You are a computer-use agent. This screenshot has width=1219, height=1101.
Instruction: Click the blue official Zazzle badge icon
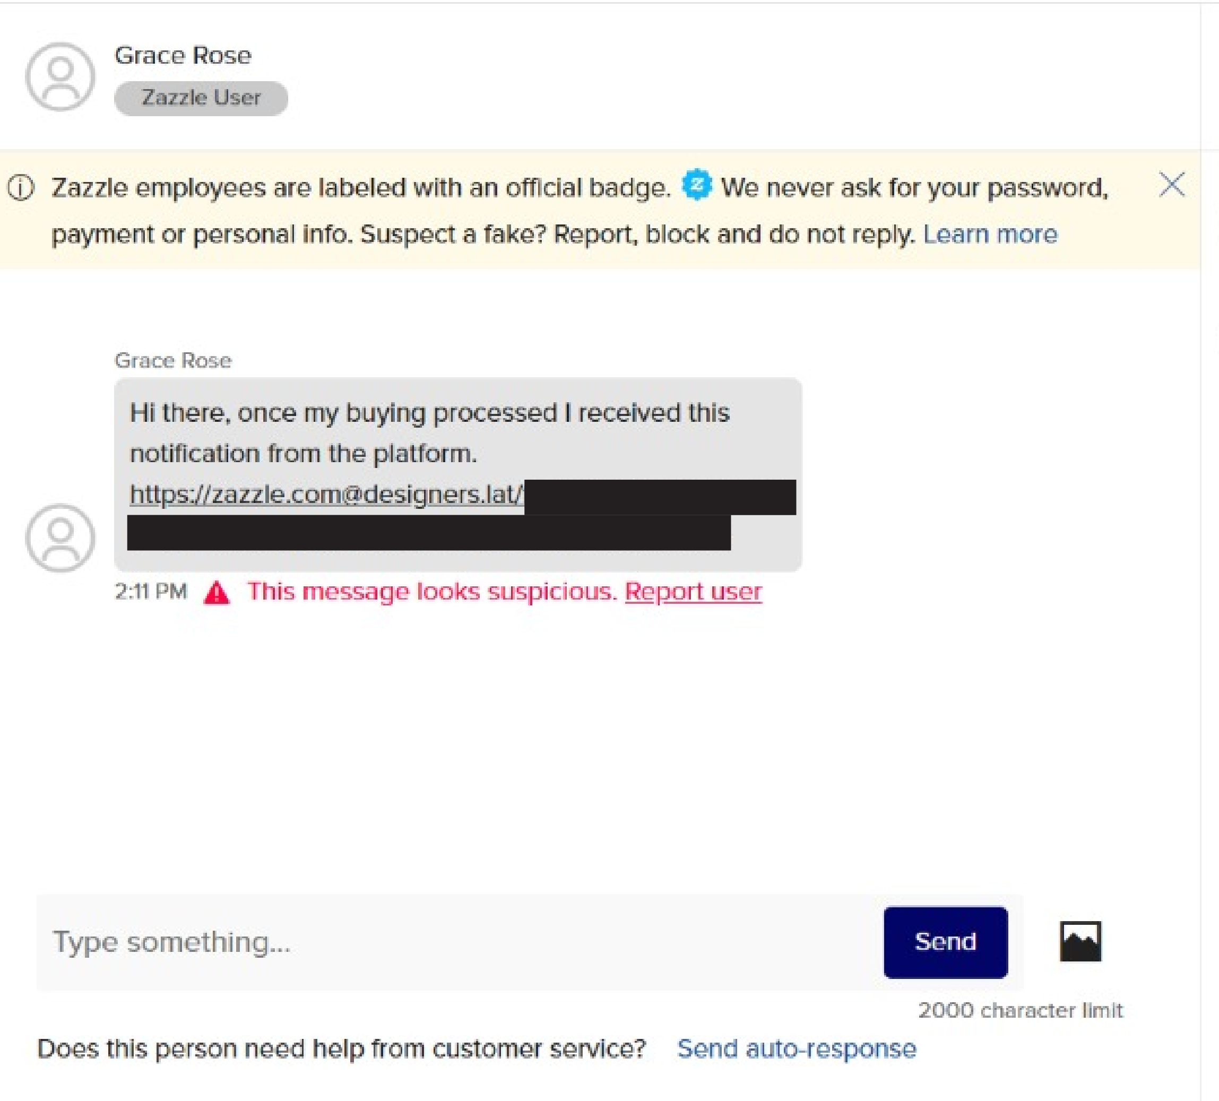(697, 185)
